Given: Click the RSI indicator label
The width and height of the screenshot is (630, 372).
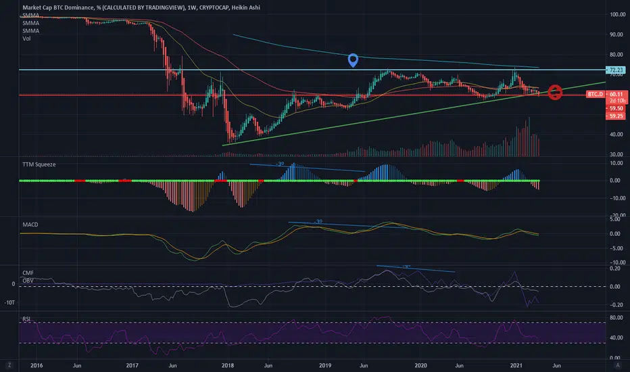Looking at the screenshot, I should point(26,319).
